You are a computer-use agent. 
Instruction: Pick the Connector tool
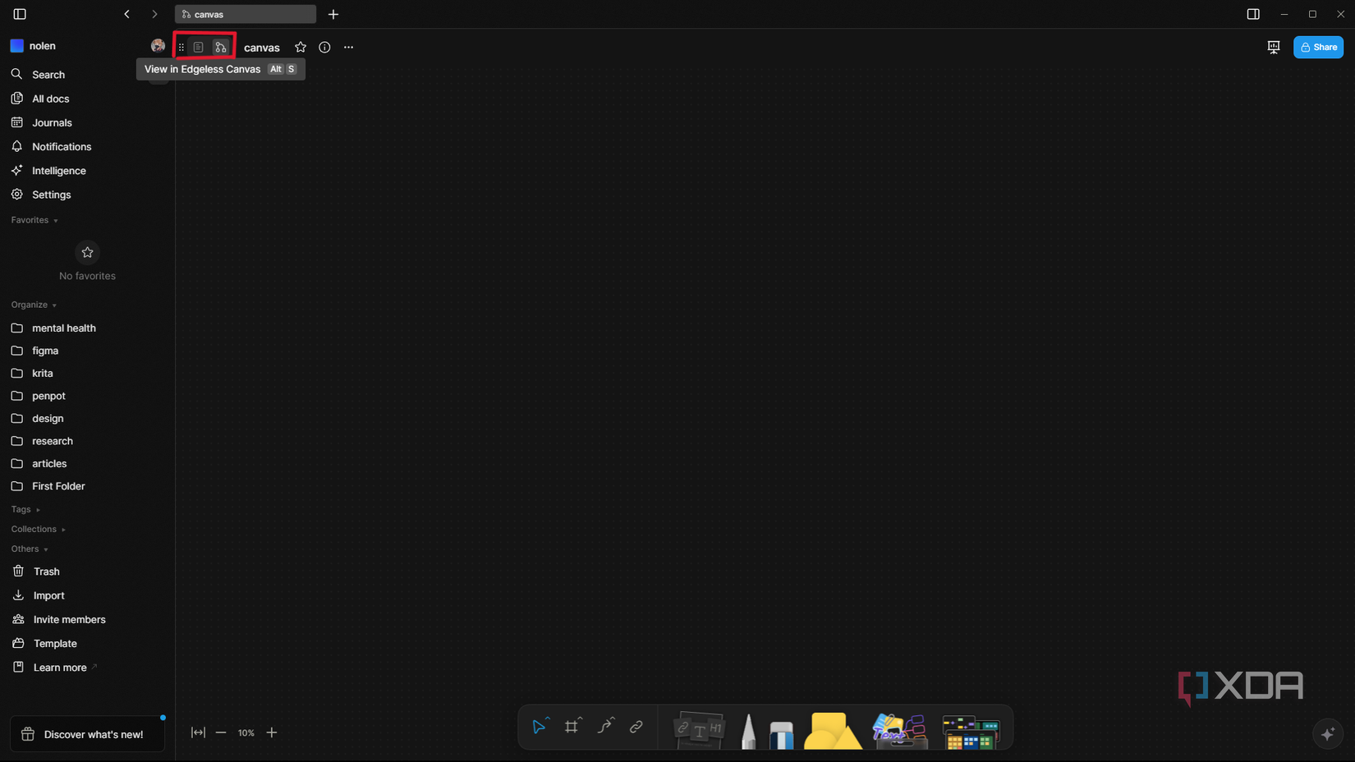point(605,726)
